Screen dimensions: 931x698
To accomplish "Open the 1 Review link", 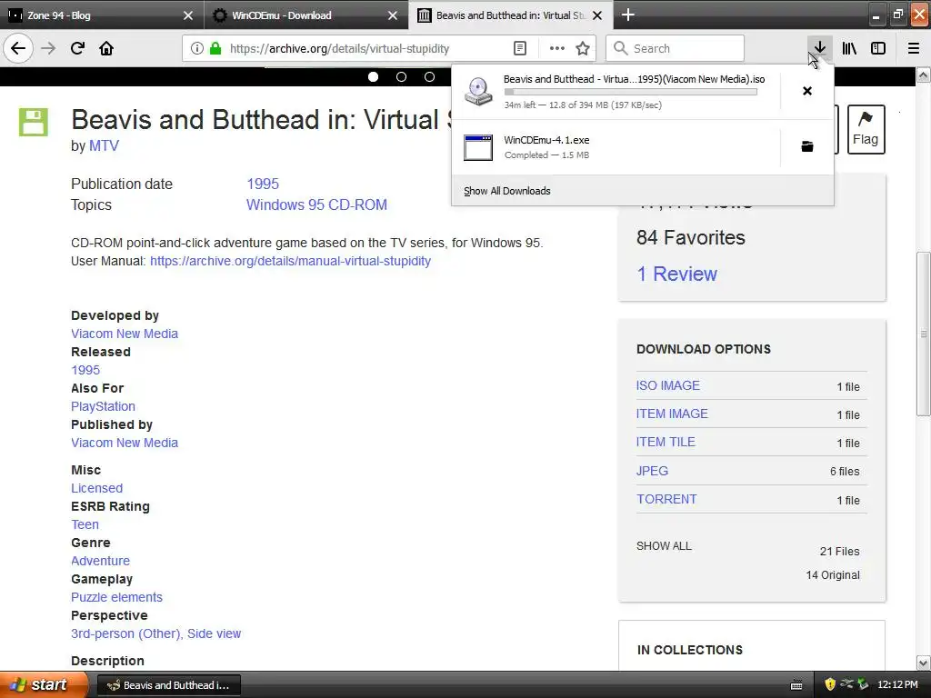I will click(x=676, y=274).
